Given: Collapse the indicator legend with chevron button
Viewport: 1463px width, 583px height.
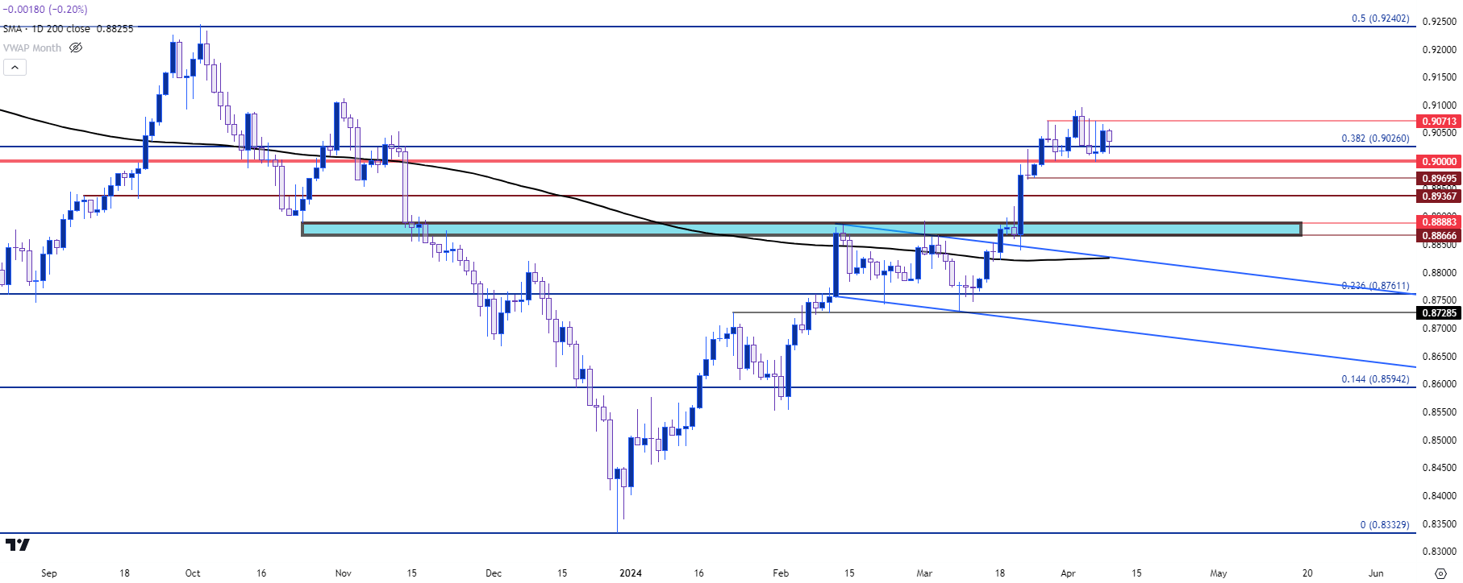Looking at the screenshot, I should pyautogui.click(x=15, y=68).
